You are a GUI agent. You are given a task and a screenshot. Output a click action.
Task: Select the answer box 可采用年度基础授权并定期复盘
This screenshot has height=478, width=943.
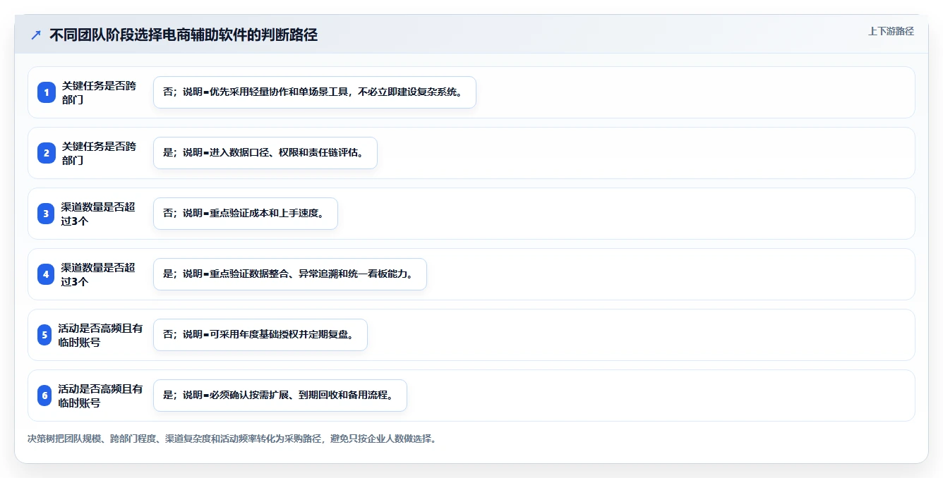pyautogui.click(x=260, y=335)
